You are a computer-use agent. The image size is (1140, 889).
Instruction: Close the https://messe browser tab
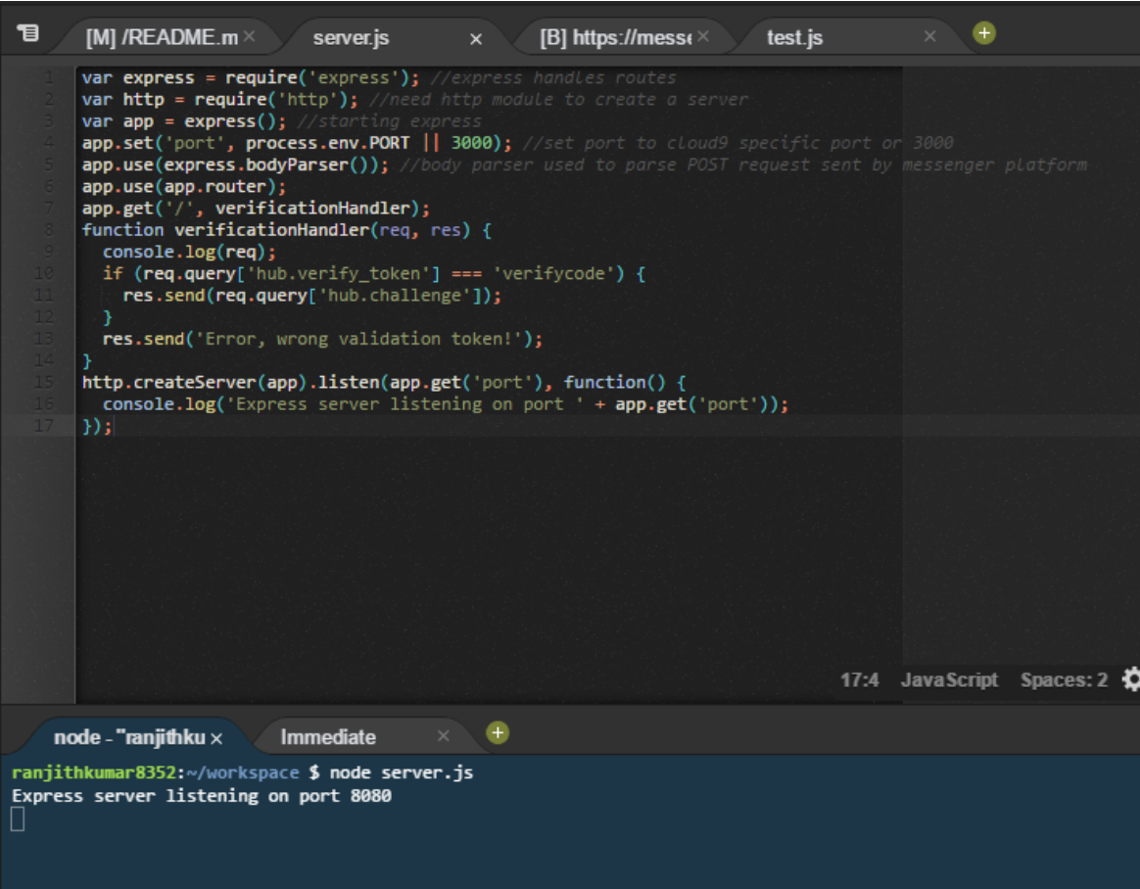(x=703, y=36)
